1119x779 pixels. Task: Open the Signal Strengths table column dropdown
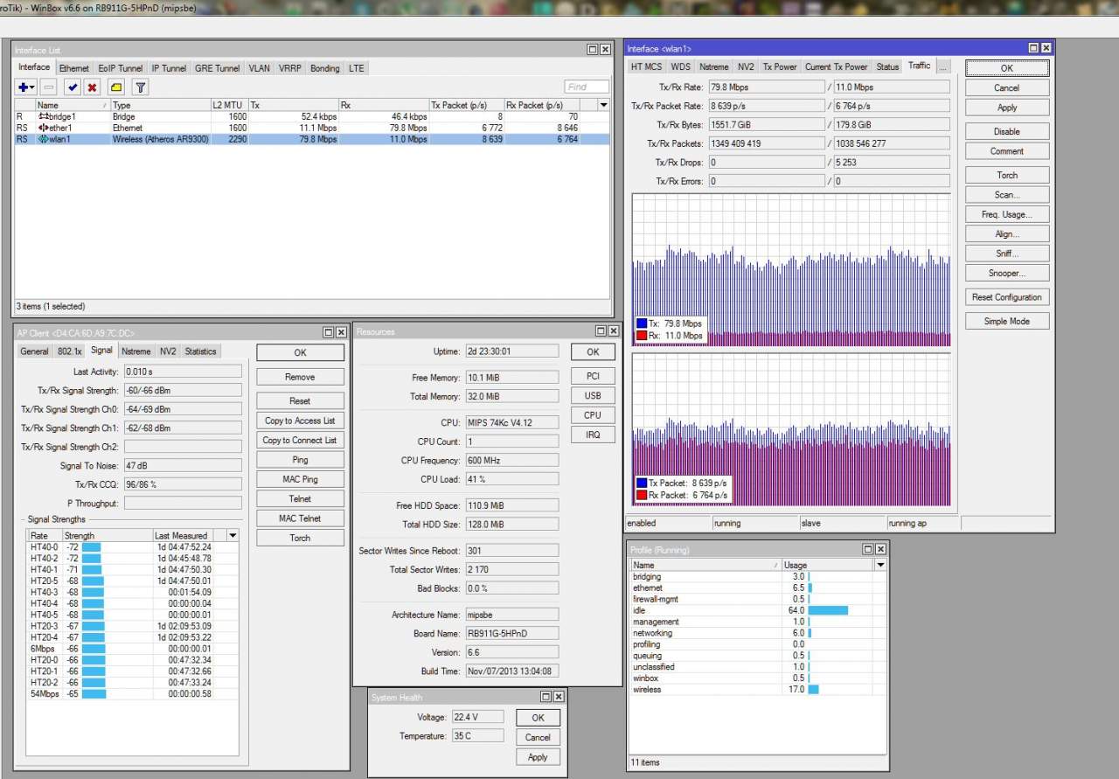(232, 535)
